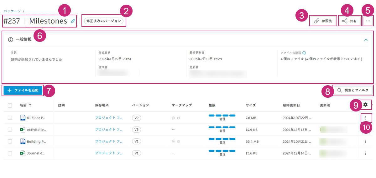Click the 共有 share button
Image resolution: width=376 pixels, height=178 pixels.
pos(350,21)
